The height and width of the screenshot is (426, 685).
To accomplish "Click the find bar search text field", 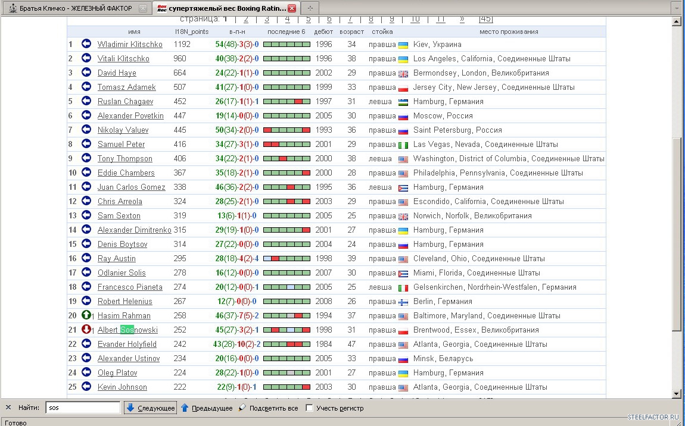I will pyautogui.click(x=83, y=408).
